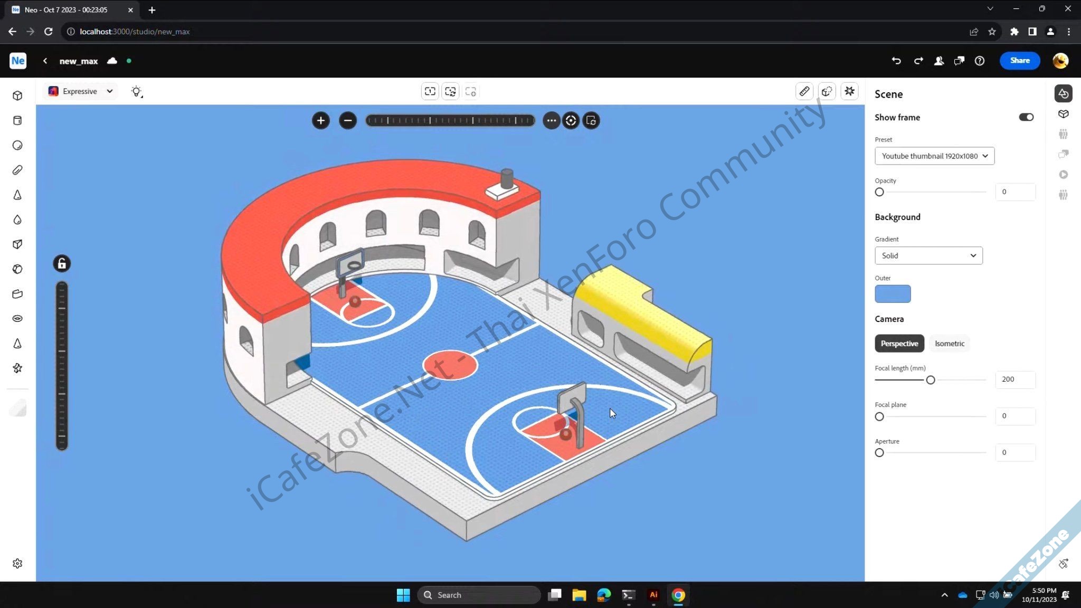Toggle the Show frame switch
Image resolution: width=1081 pixels, height=608 pixels.
pyautogui.click(x=1026, y=117)
